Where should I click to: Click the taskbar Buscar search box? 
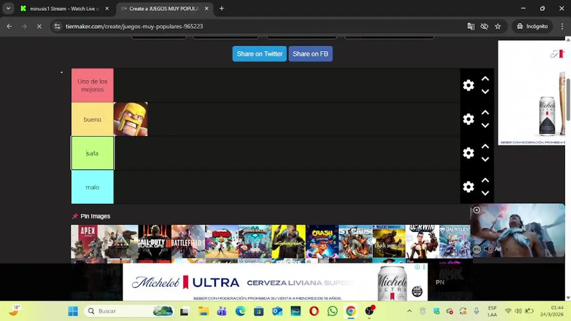[130, 311]
